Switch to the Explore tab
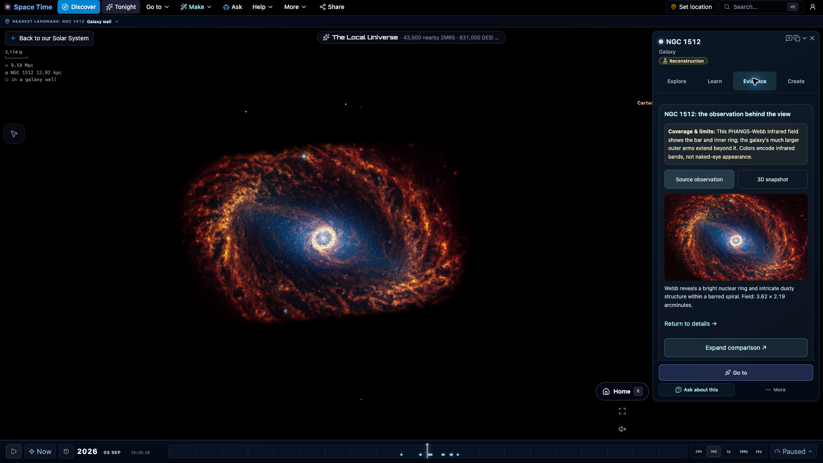 pyautogui.click(x=677, y=81)
